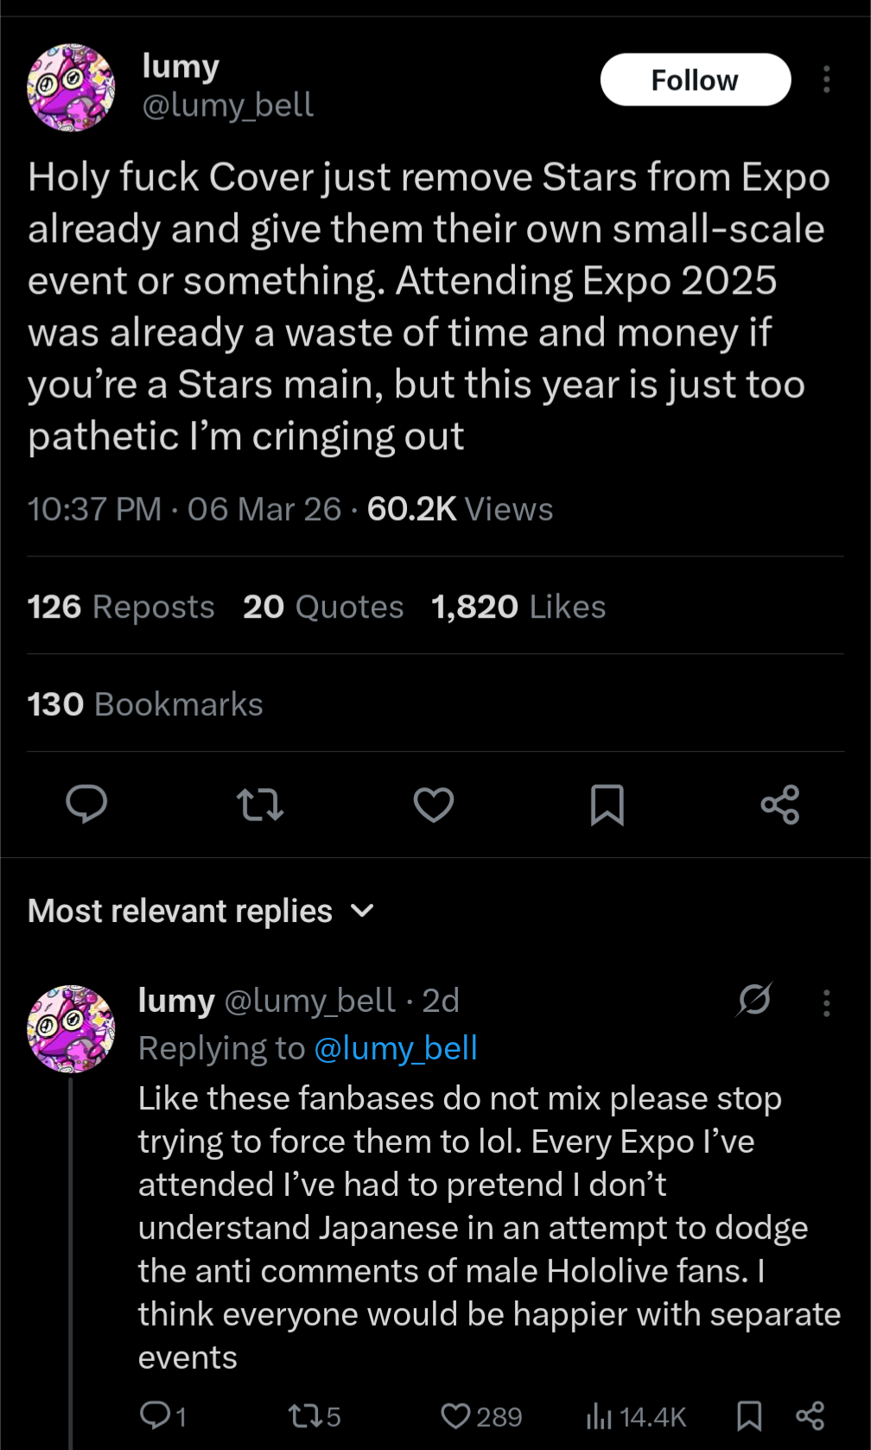The image size is (871, 1450).
Task: Open lumy's profile picture at top
Action: (71, 88)
